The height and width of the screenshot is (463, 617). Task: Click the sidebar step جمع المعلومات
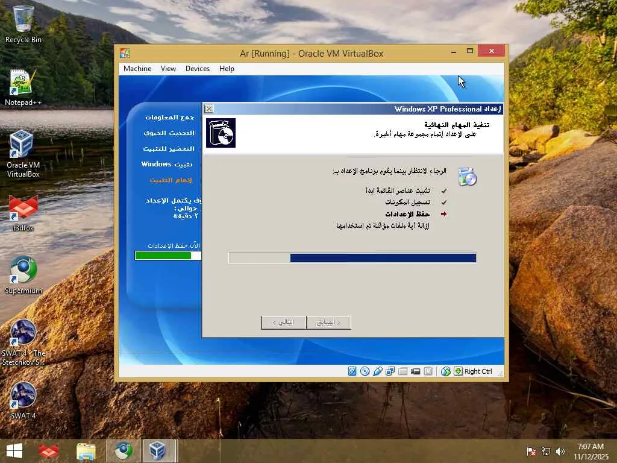pyautogui.click(x=169, y=118)
